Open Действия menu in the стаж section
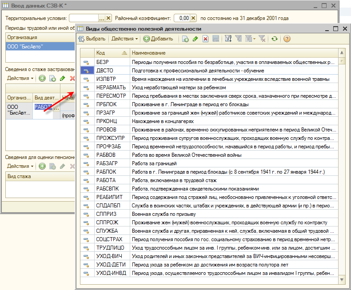Viewport: 351px width, 290px height. tap(20, 79)
